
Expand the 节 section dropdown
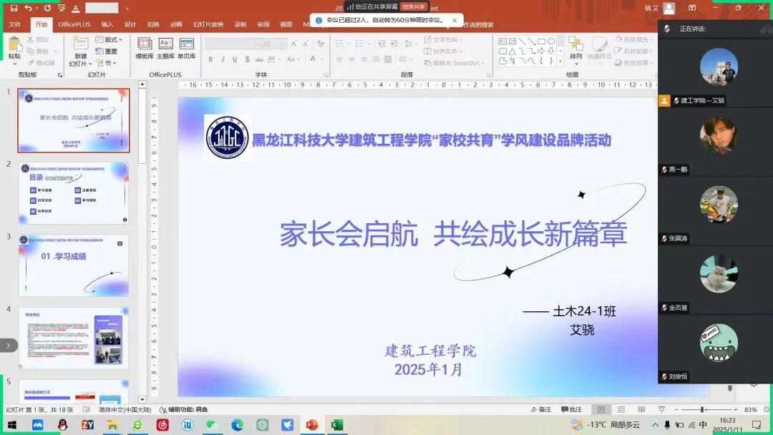(107, 63)
